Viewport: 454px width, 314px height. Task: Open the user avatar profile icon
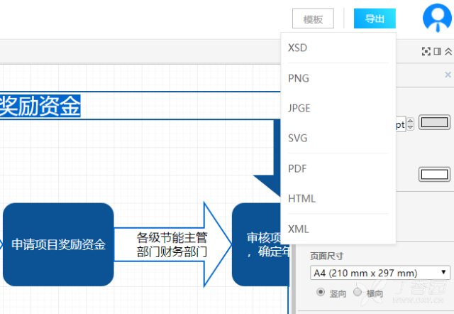[436, 18]
